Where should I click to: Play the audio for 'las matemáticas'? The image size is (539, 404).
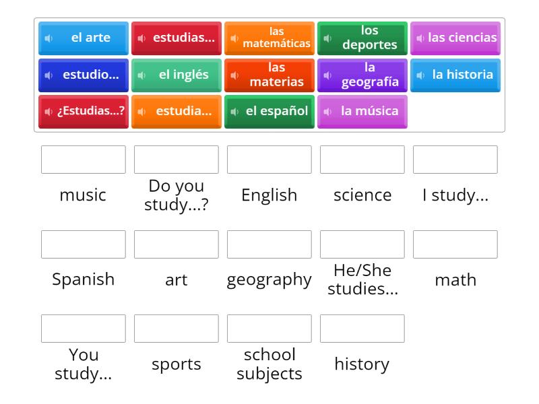pyautogui.click(x=234, y=38)
